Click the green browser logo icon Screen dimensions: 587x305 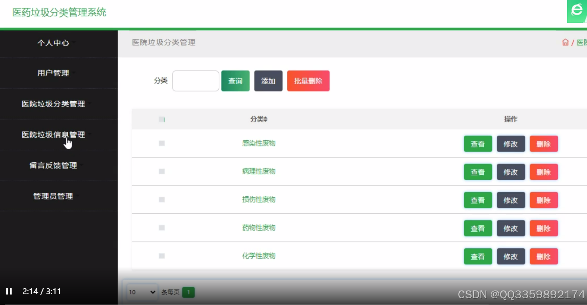pos(577,11)
